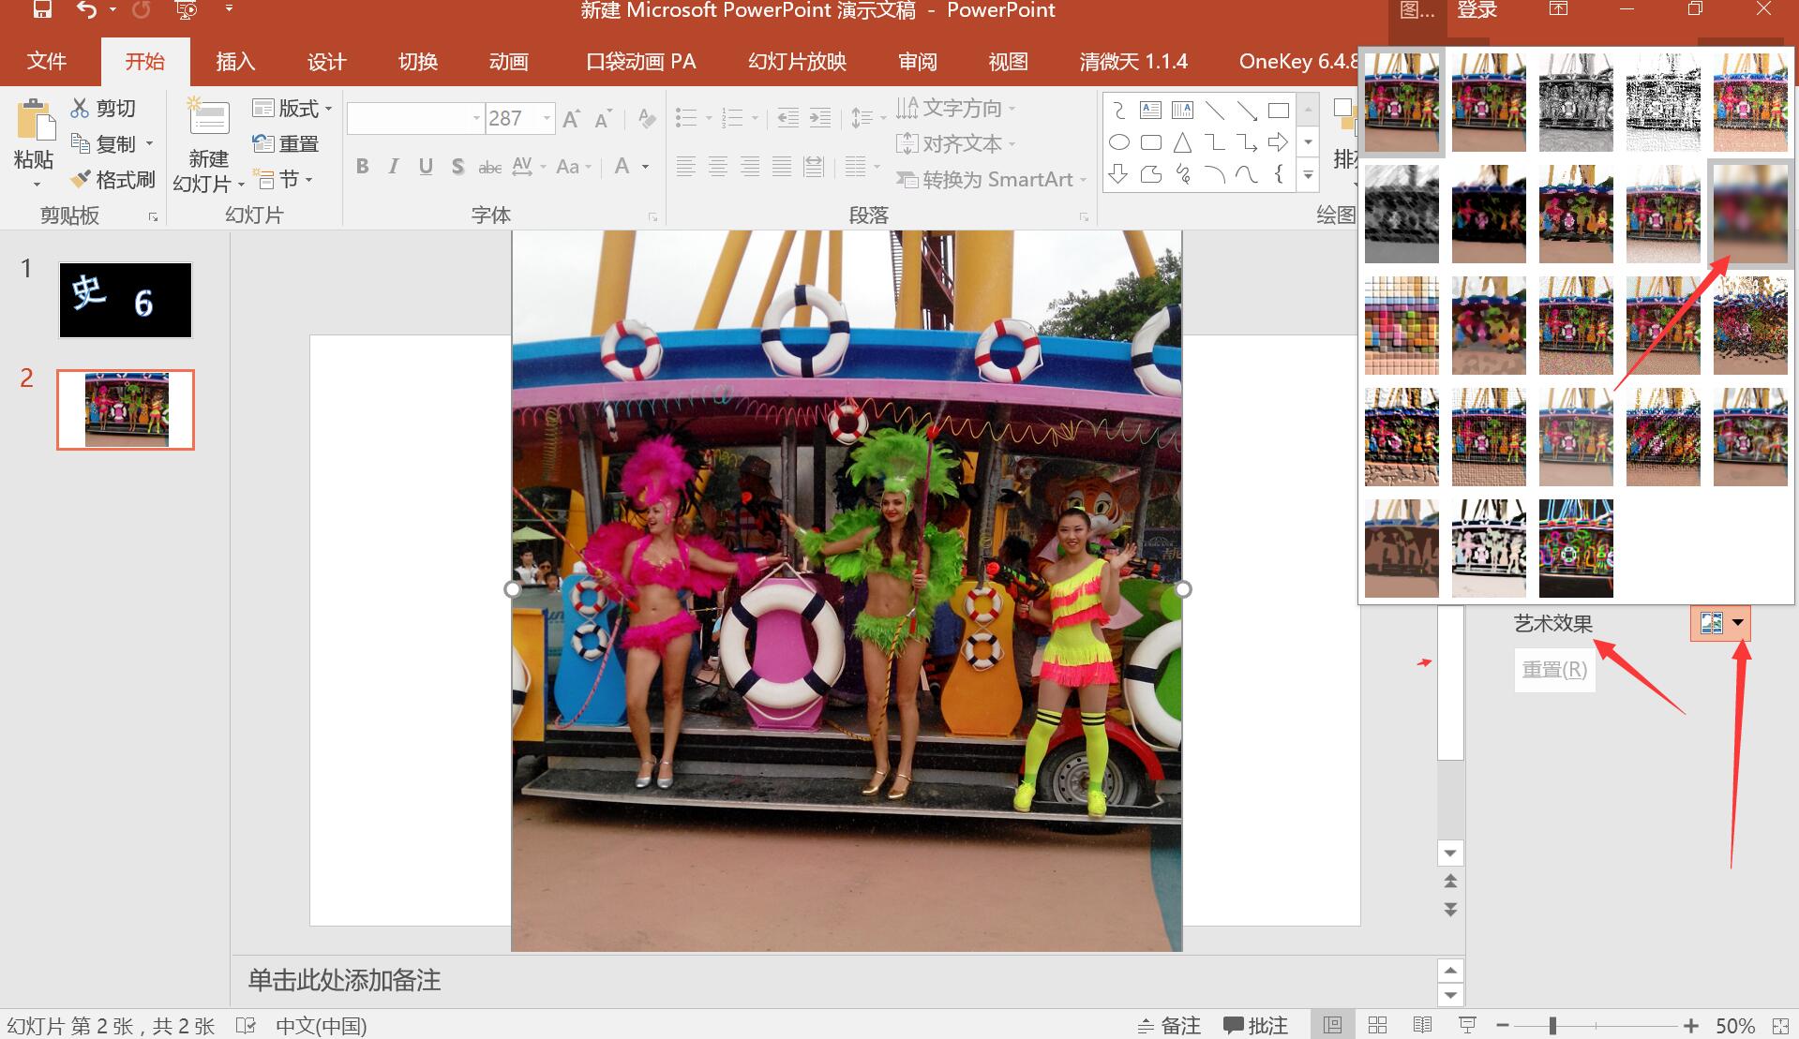This screenshot has height=1039, width=1799.
Task: Open the 幻灯片放映 tab
Action: point(797,62)
